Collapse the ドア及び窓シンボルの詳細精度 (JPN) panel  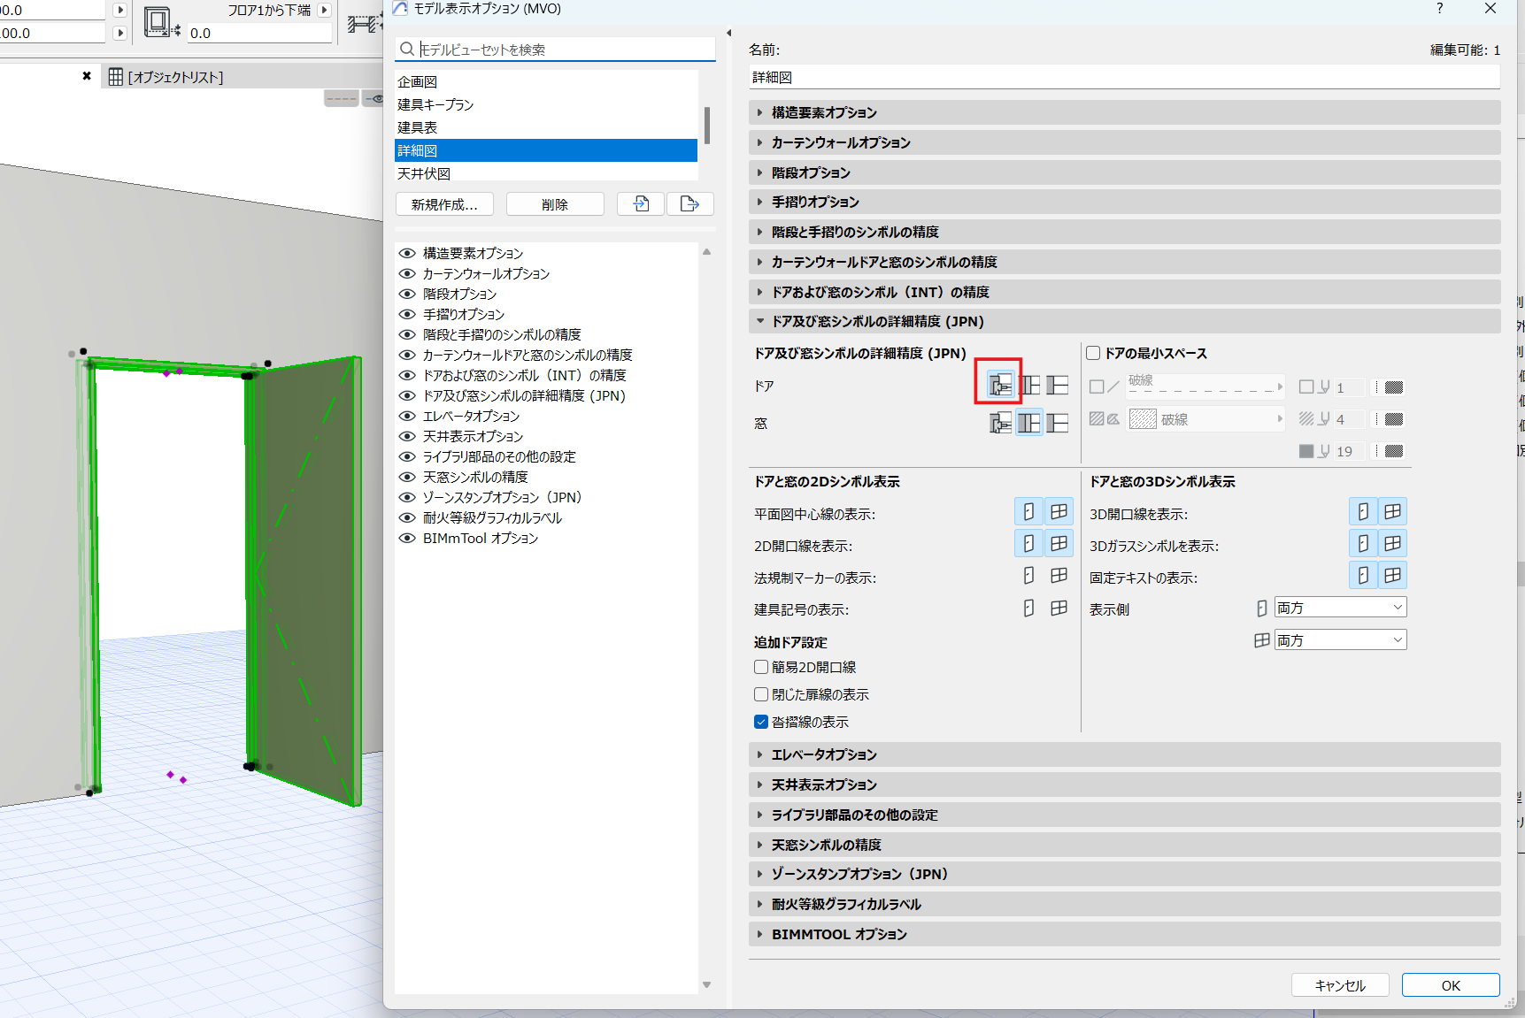click(1124, 321)
